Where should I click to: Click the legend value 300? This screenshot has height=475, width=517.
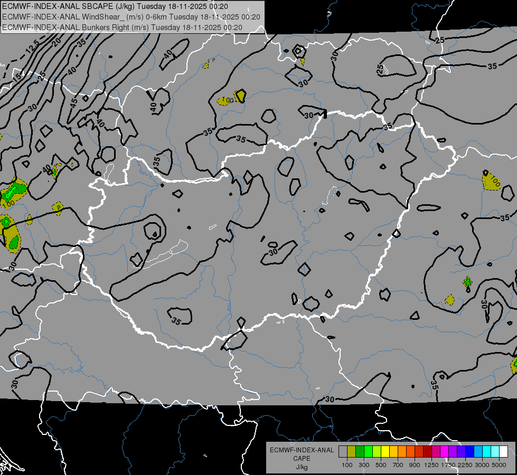coord(364,465)
